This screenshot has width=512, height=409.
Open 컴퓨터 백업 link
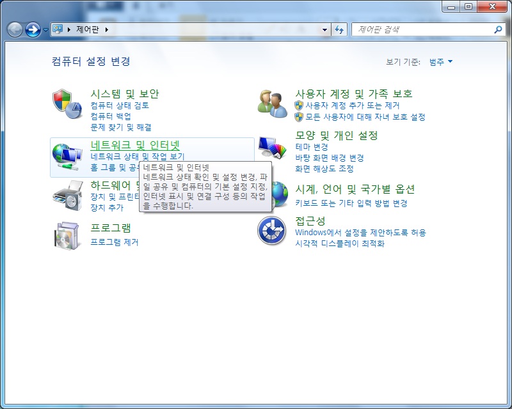click(x=111, y=116)
